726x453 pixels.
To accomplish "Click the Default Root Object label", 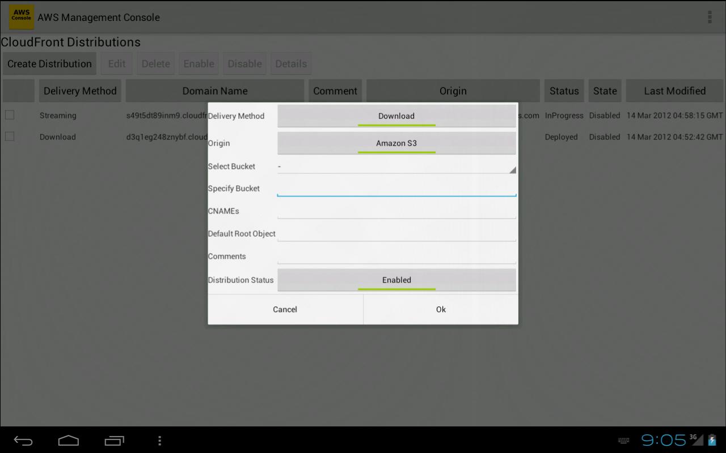I will 242,234.
